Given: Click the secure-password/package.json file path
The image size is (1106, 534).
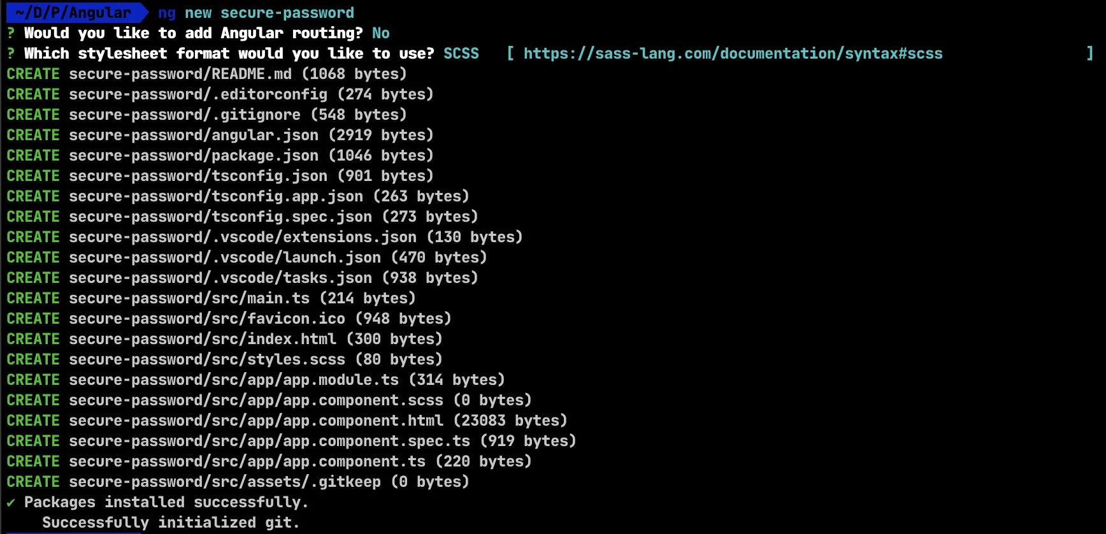Looking at the screenshot, I should [194, 155].
